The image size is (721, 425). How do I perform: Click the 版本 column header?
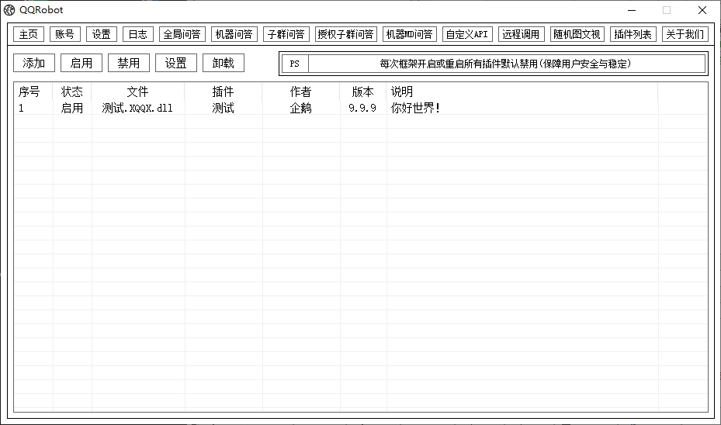tap(362, 92)
